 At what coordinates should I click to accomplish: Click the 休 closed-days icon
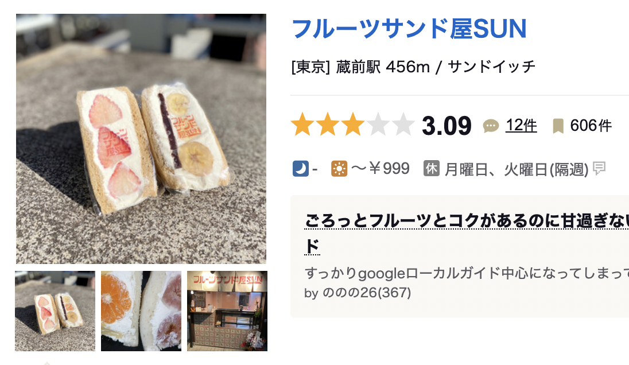coord(432,169)
